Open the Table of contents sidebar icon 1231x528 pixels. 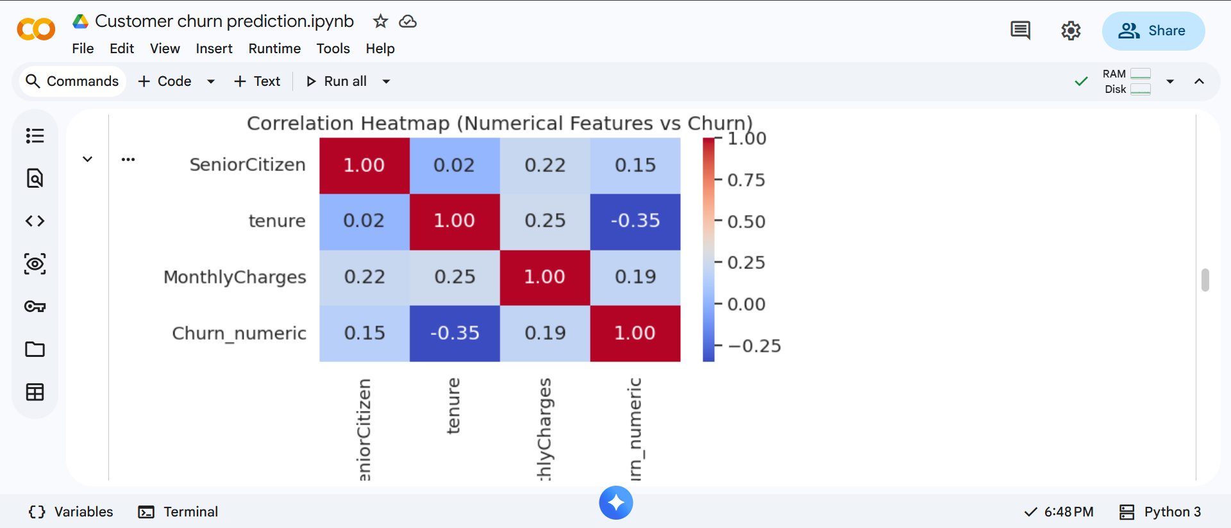35,136
